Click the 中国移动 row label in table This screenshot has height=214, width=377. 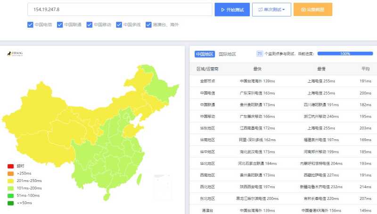tap(207, 116)
